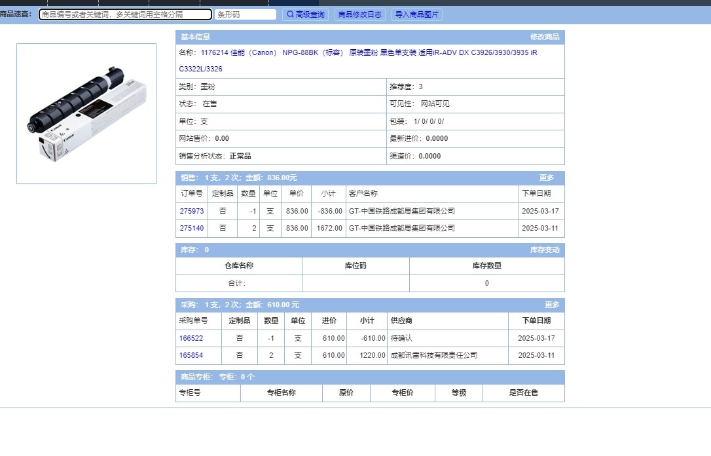The width and height of the screenshot is (711, 456).
Task: Open sales order 275140
Action: pos(192,228)
